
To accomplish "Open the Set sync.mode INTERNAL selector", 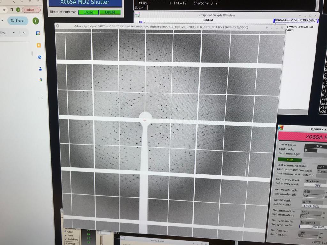I will point(313,227).
